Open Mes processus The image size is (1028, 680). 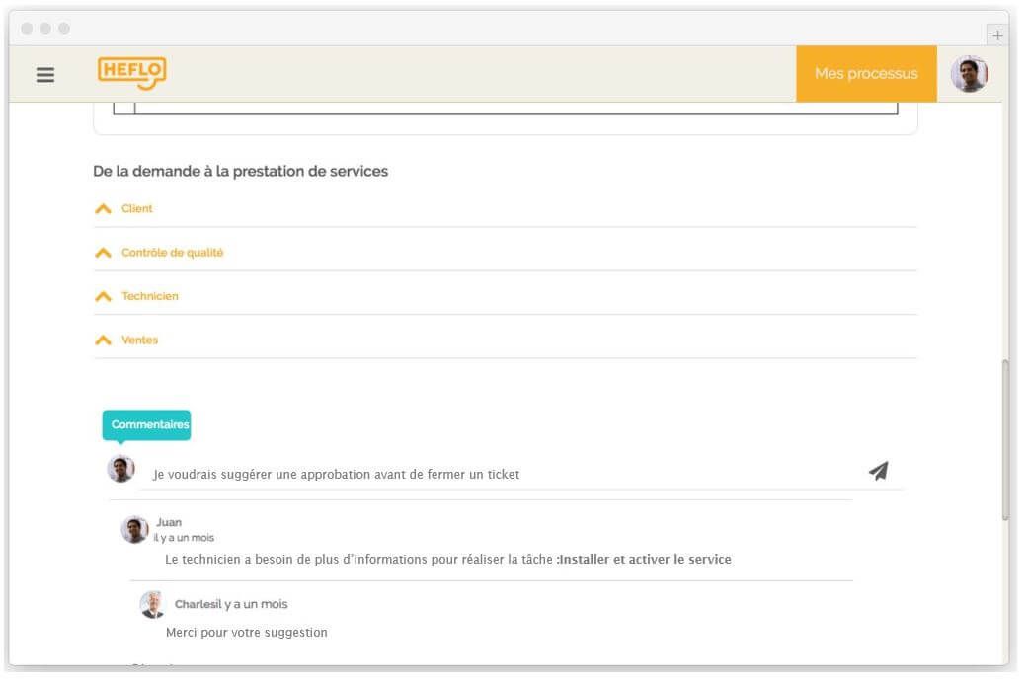point(865,74)
